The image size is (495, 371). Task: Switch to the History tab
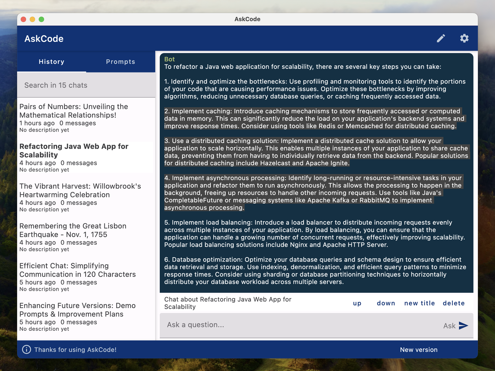tap(51, 62)
